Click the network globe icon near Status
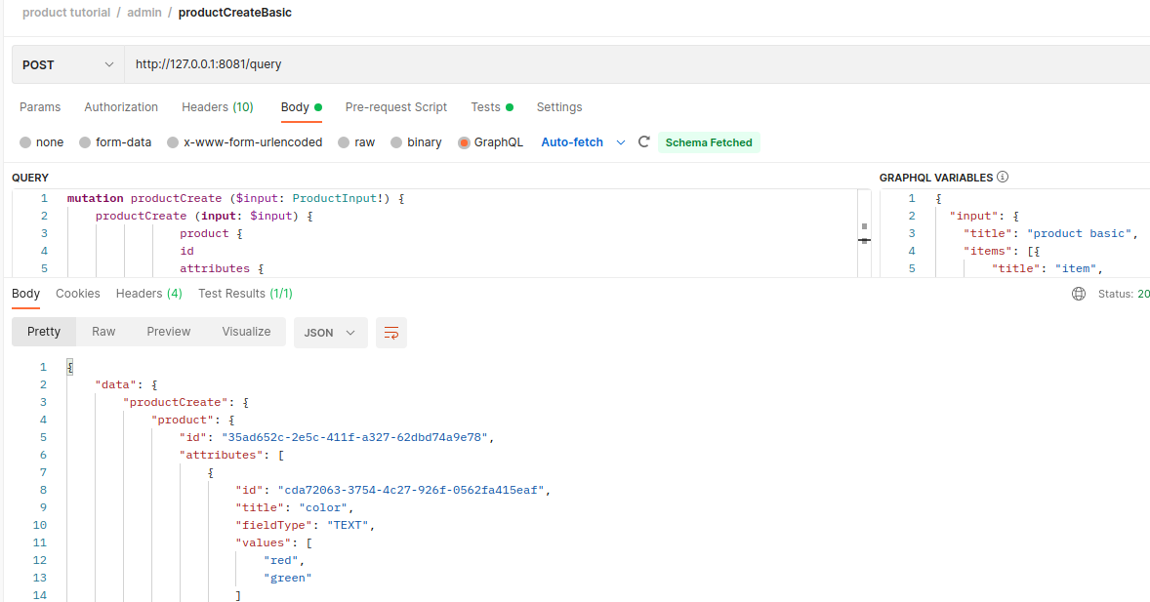 (x=1079, y=294)
